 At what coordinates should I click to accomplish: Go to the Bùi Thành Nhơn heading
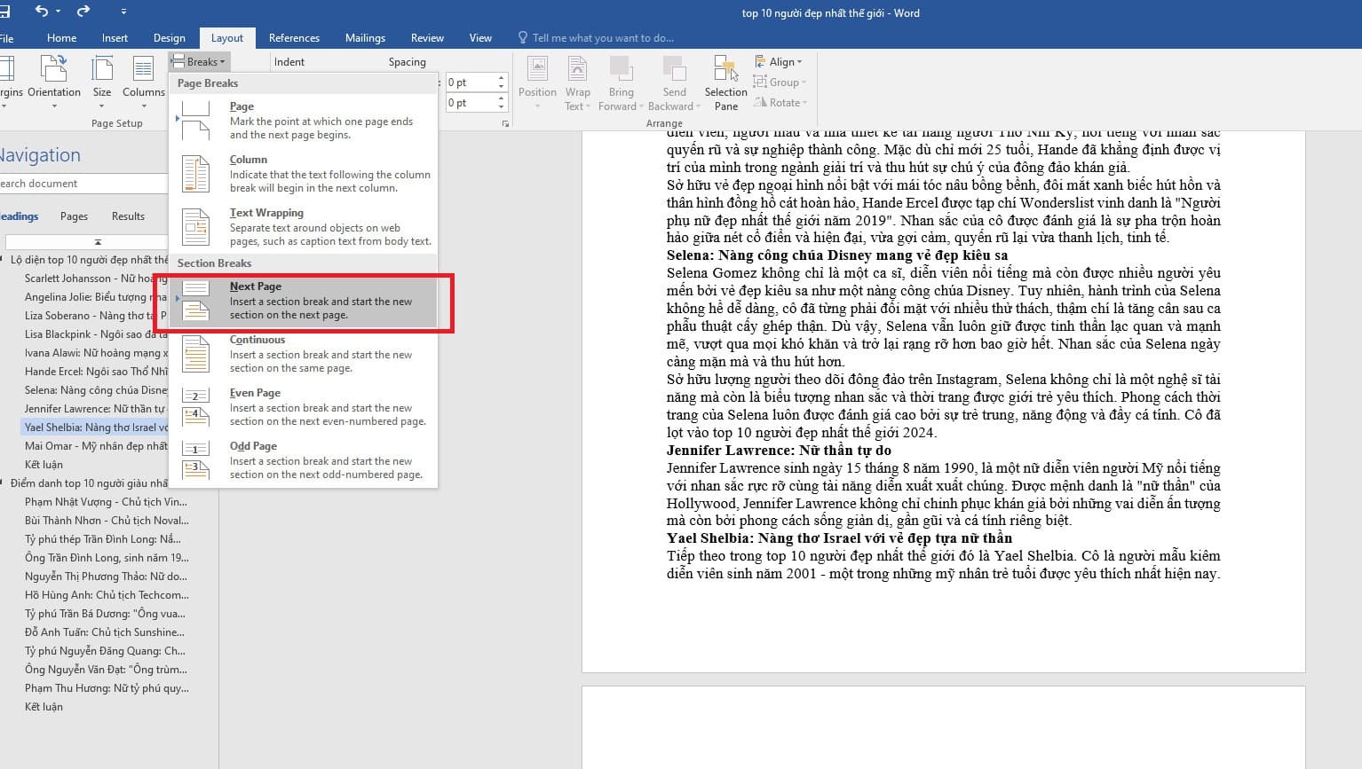click(106, 521)
